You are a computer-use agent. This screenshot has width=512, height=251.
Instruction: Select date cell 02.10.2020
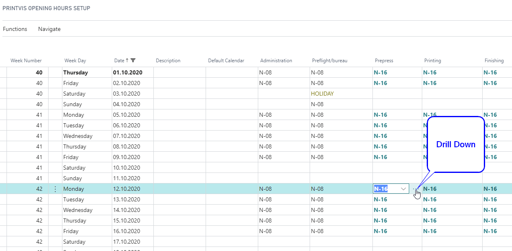coord(126,83)
